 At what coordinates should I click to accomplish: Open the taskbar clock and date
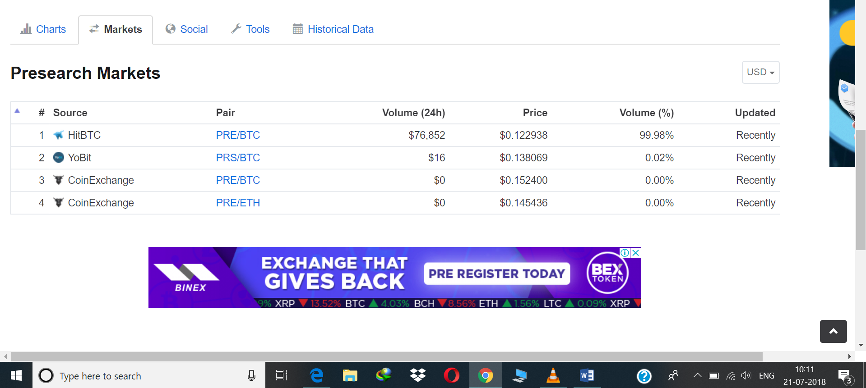coord(804,375)
